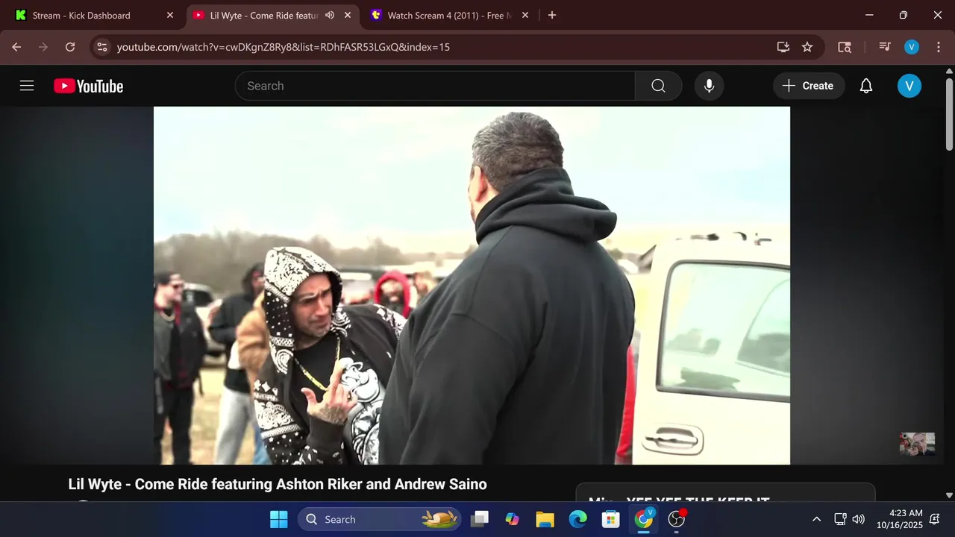Open OBS Studio from the taskbar
This screenshot has width=955, height=537.
click(676, 519)
